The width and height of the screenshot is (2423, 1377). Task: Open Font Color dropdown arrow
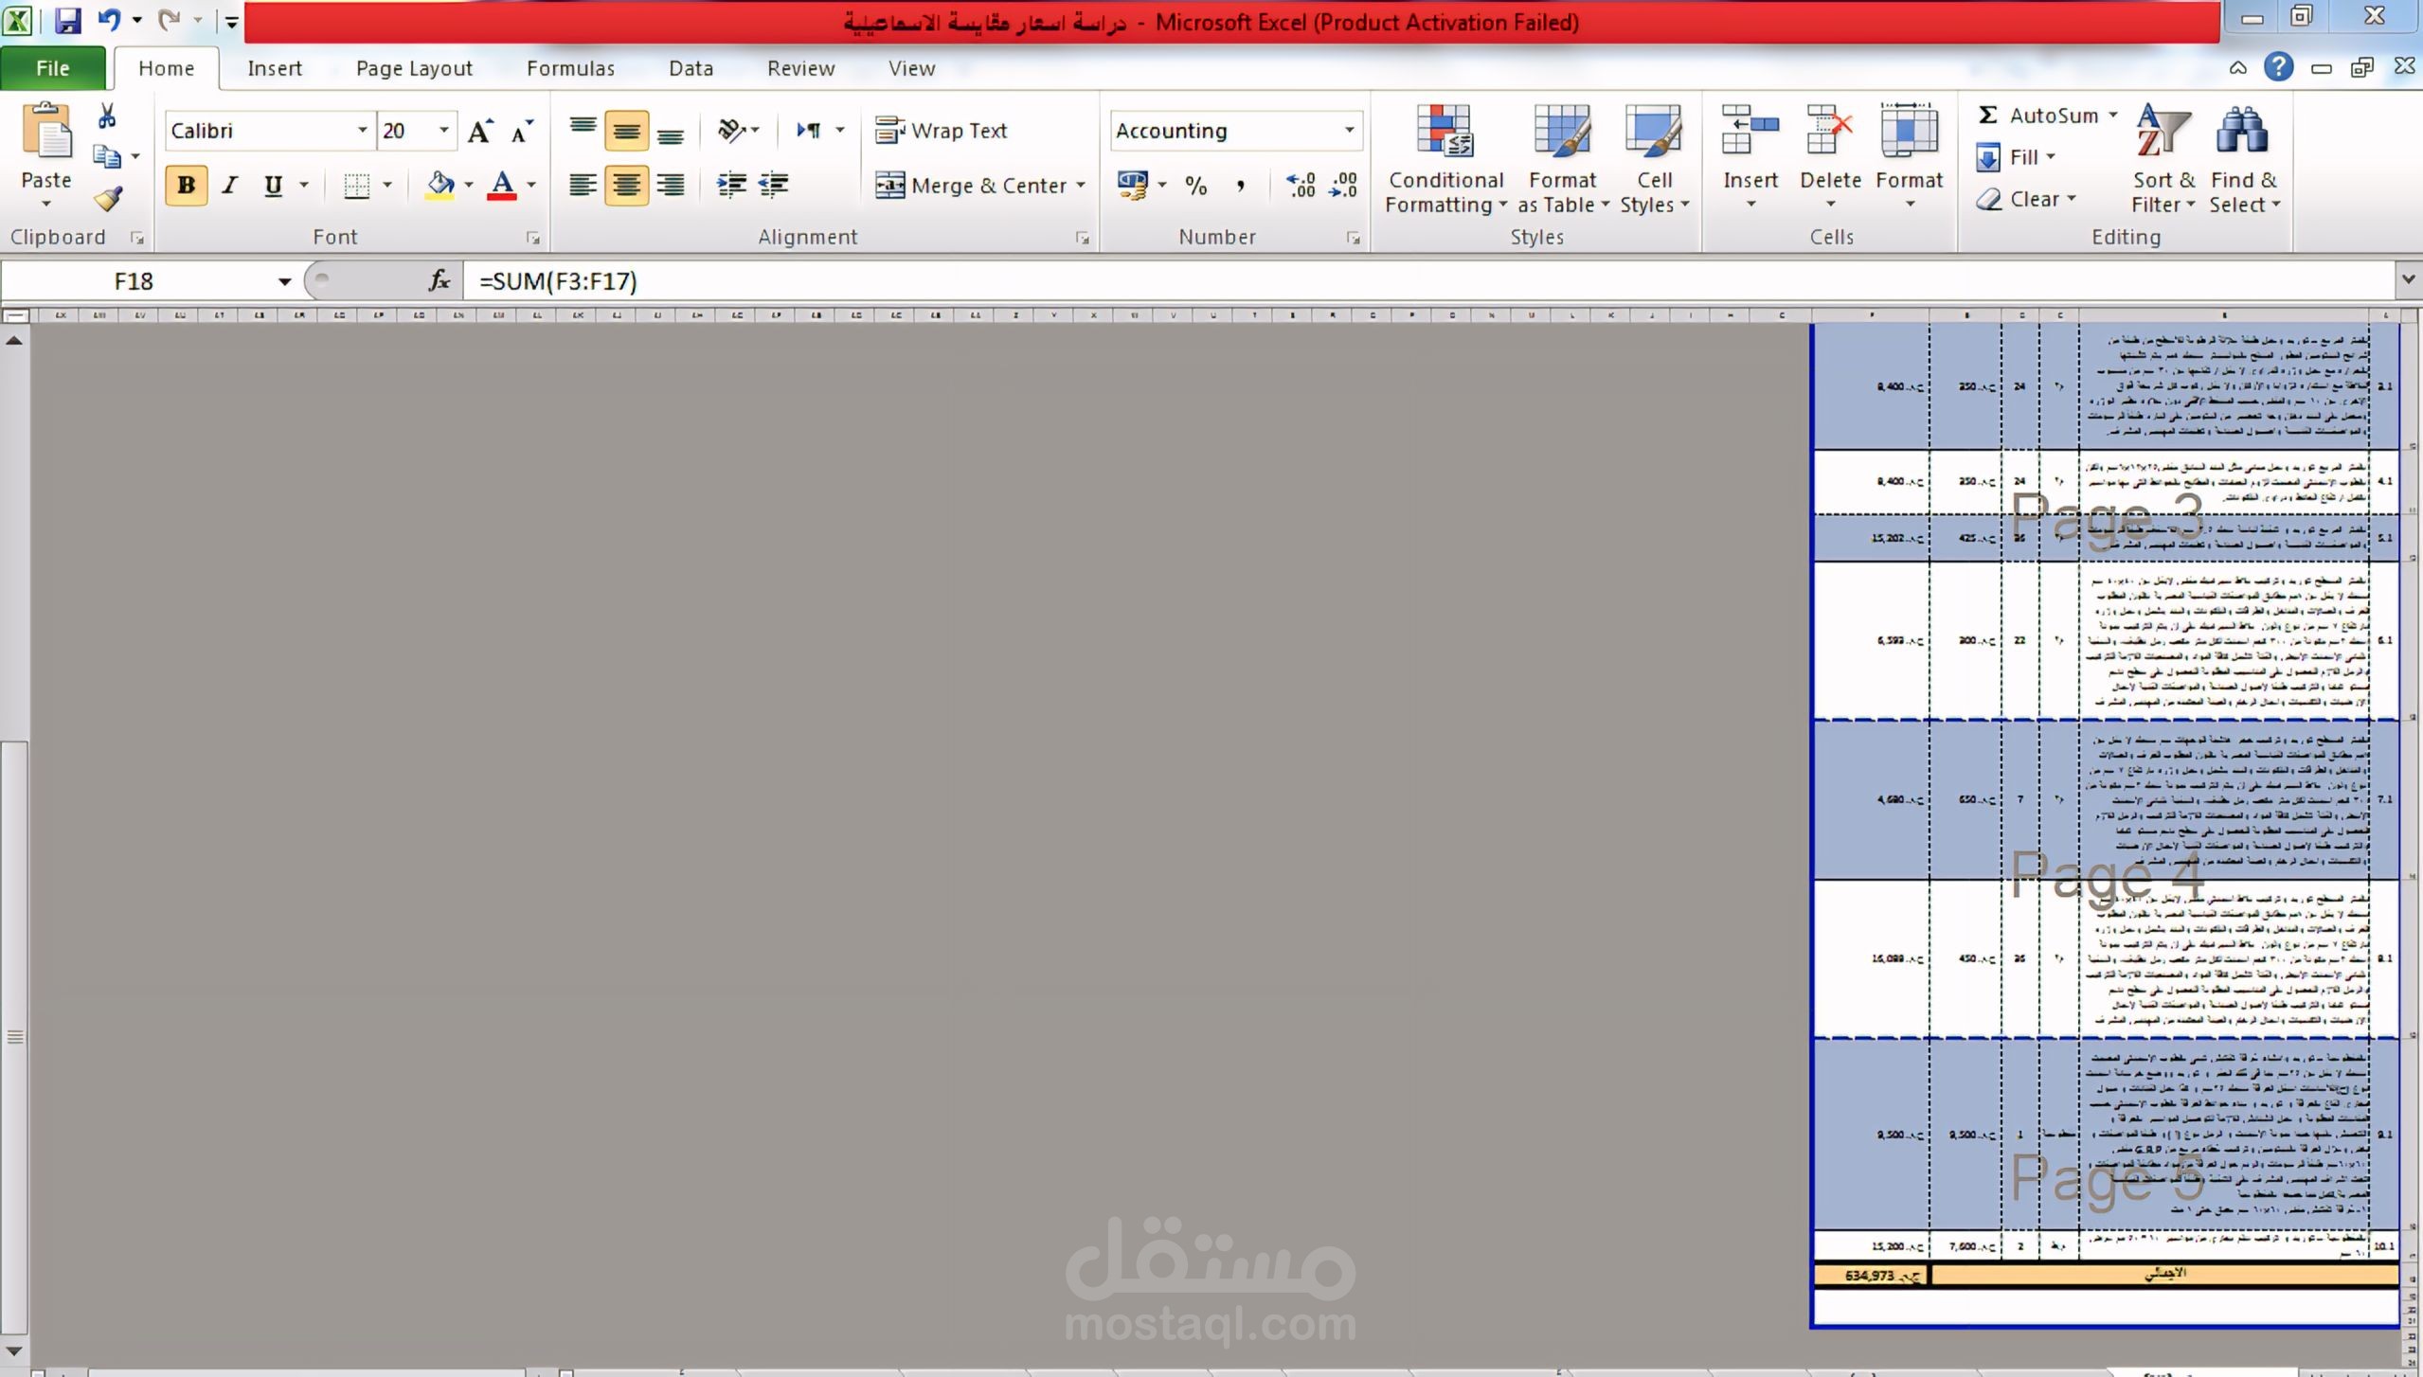(531, 185)
